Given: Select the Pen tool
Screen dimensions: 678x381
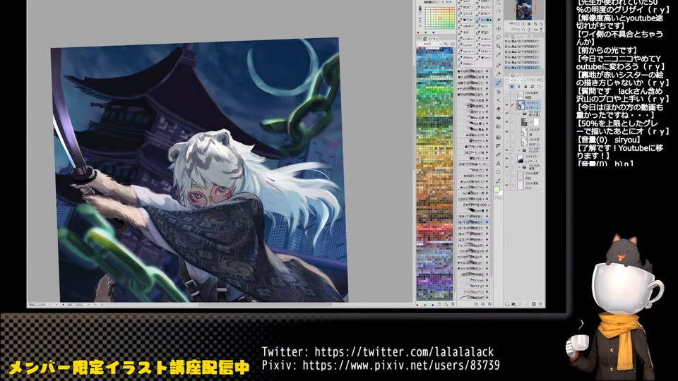Looking at the screenshot, I should 498,65.
